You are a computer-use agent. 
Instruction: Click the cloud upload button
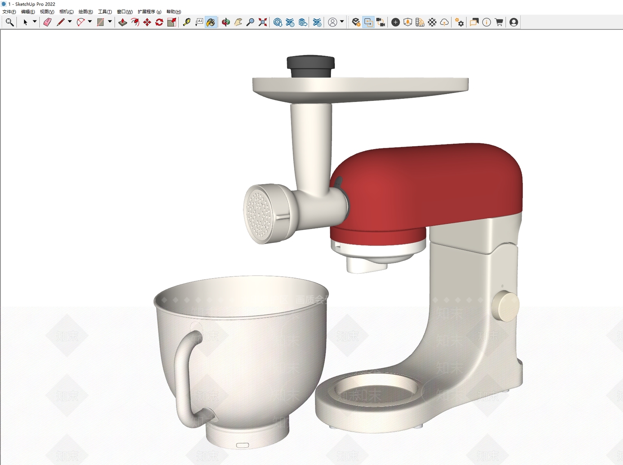click(x=444, y=22)
